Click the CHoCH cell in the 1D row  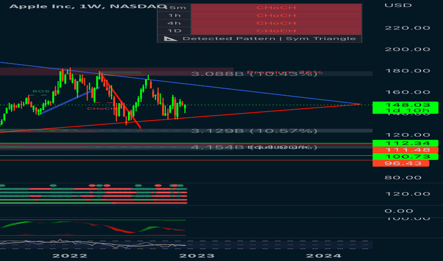click(276, 30)
